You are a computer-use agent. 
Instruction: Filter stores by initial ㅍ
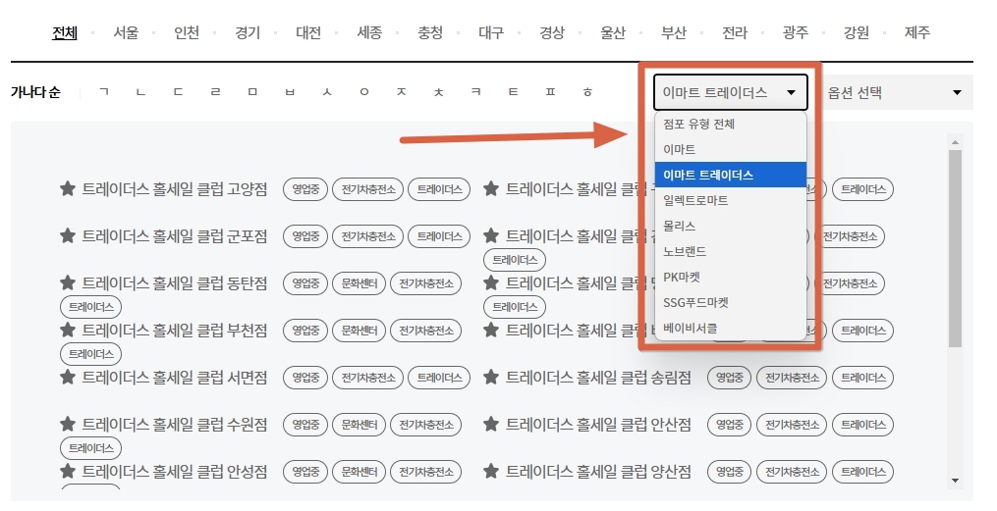(x=550, y=92)
